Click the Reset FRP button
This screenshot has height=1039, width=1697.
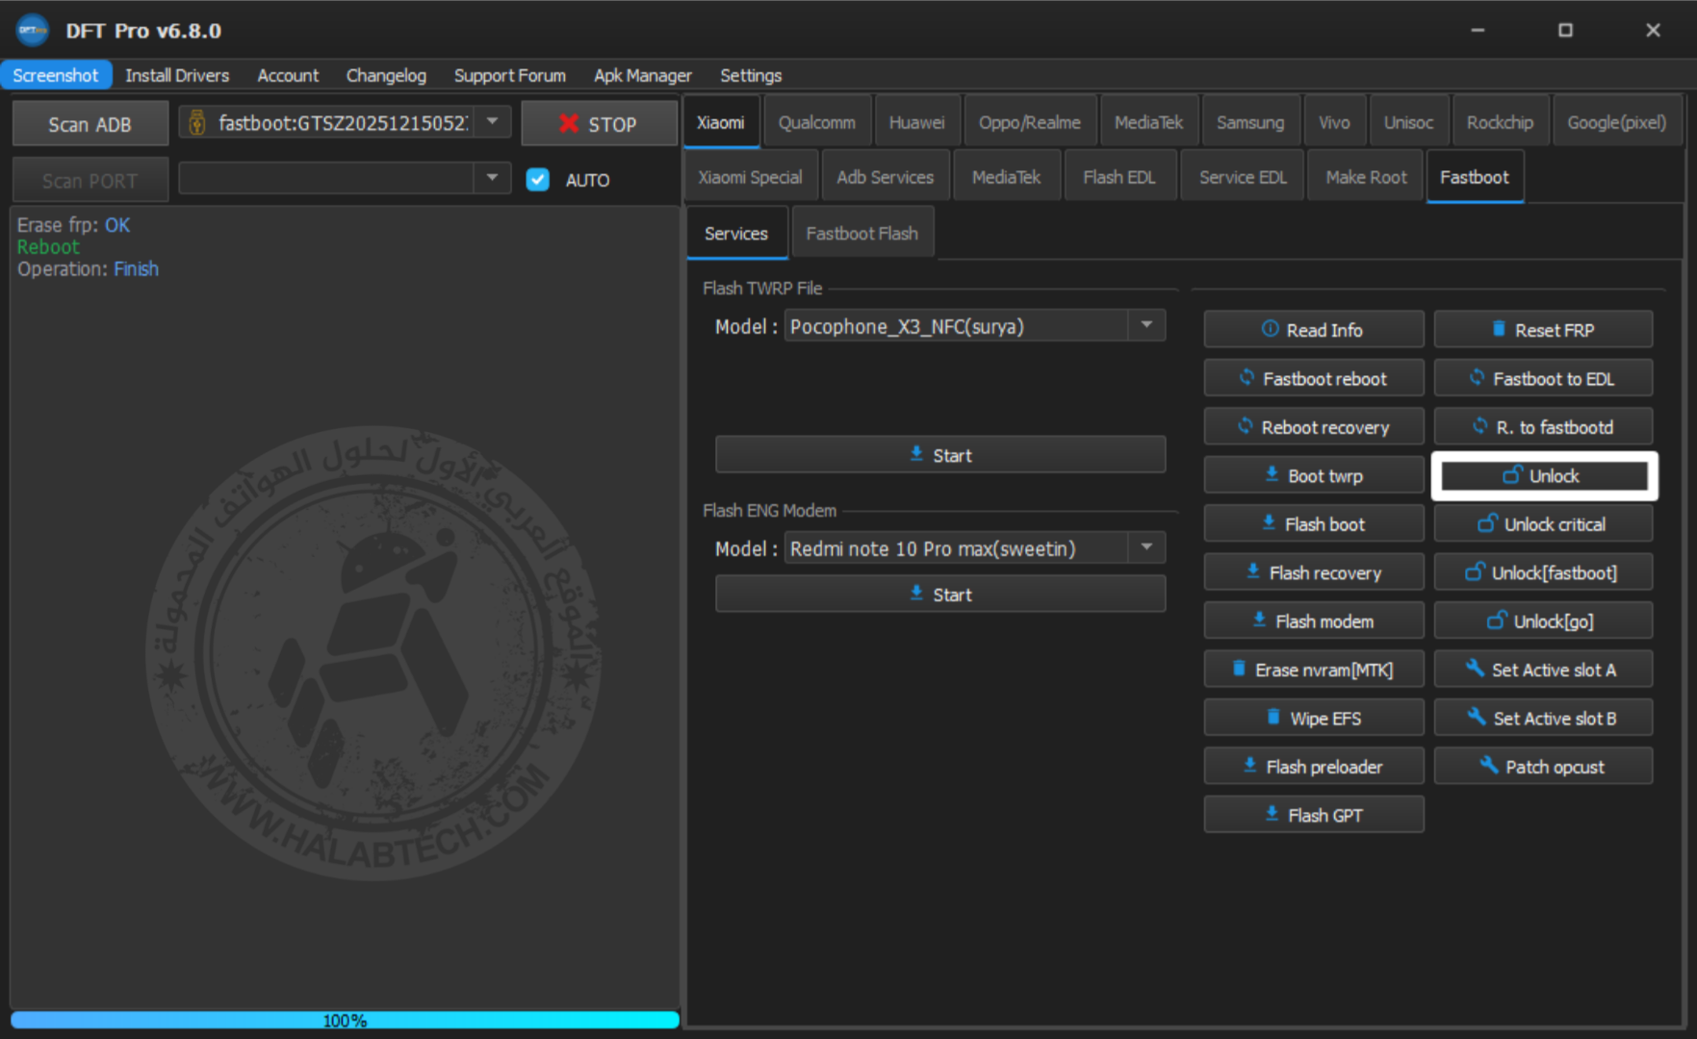tap(1543, 330)
